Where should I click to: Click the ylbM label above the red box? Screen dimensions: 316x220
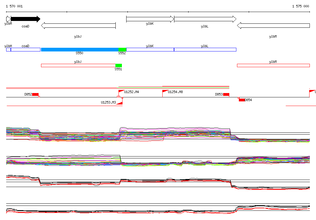(273, 62)
